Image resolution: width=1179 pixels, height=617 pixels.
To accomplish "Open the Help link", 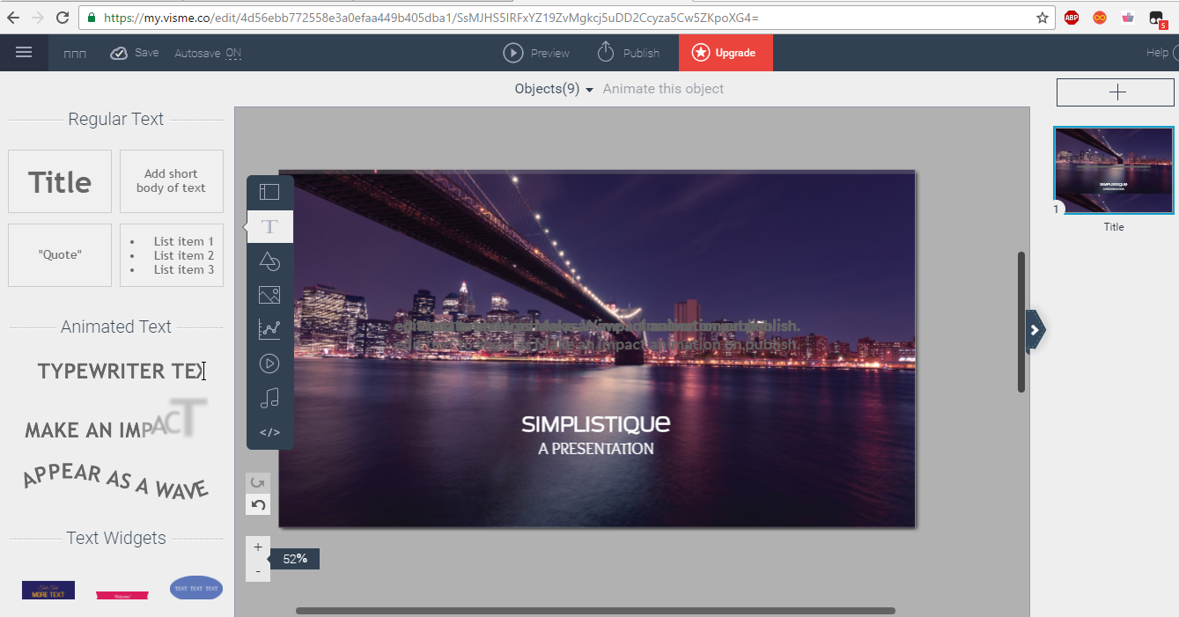I will click(1157, 53).
